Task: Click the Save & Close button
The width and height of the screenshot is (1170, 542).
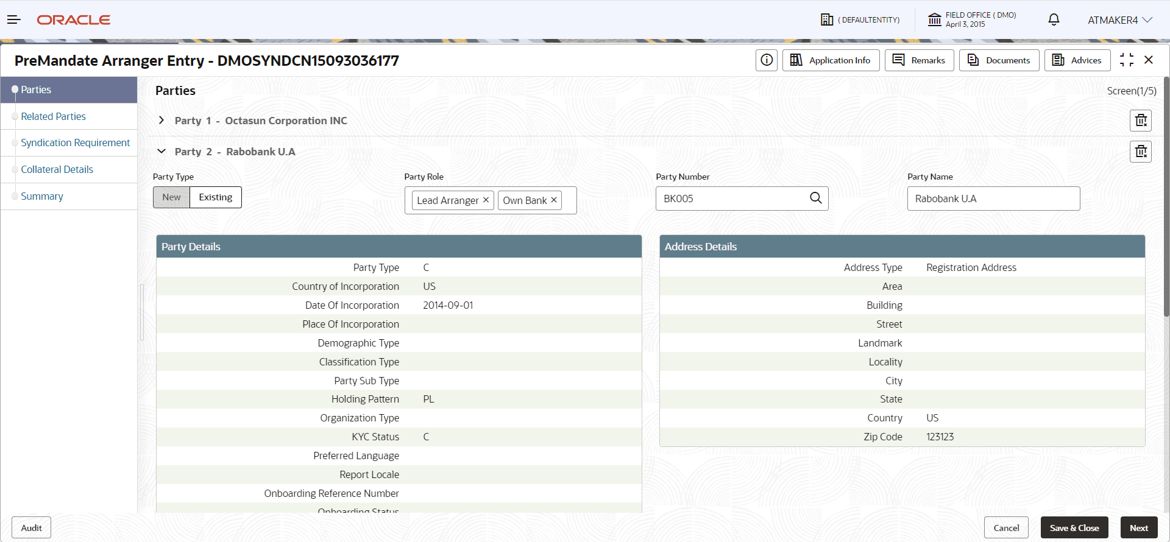Action: coord(1074,528)
